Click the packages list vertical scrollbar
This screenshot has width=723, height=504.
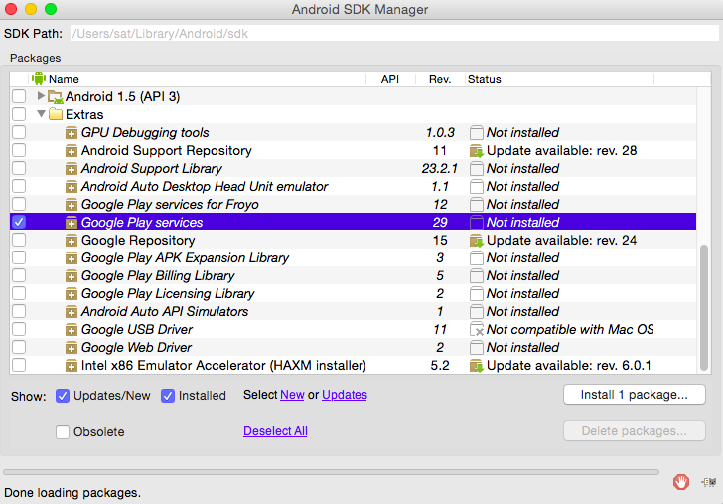(703, 307)
